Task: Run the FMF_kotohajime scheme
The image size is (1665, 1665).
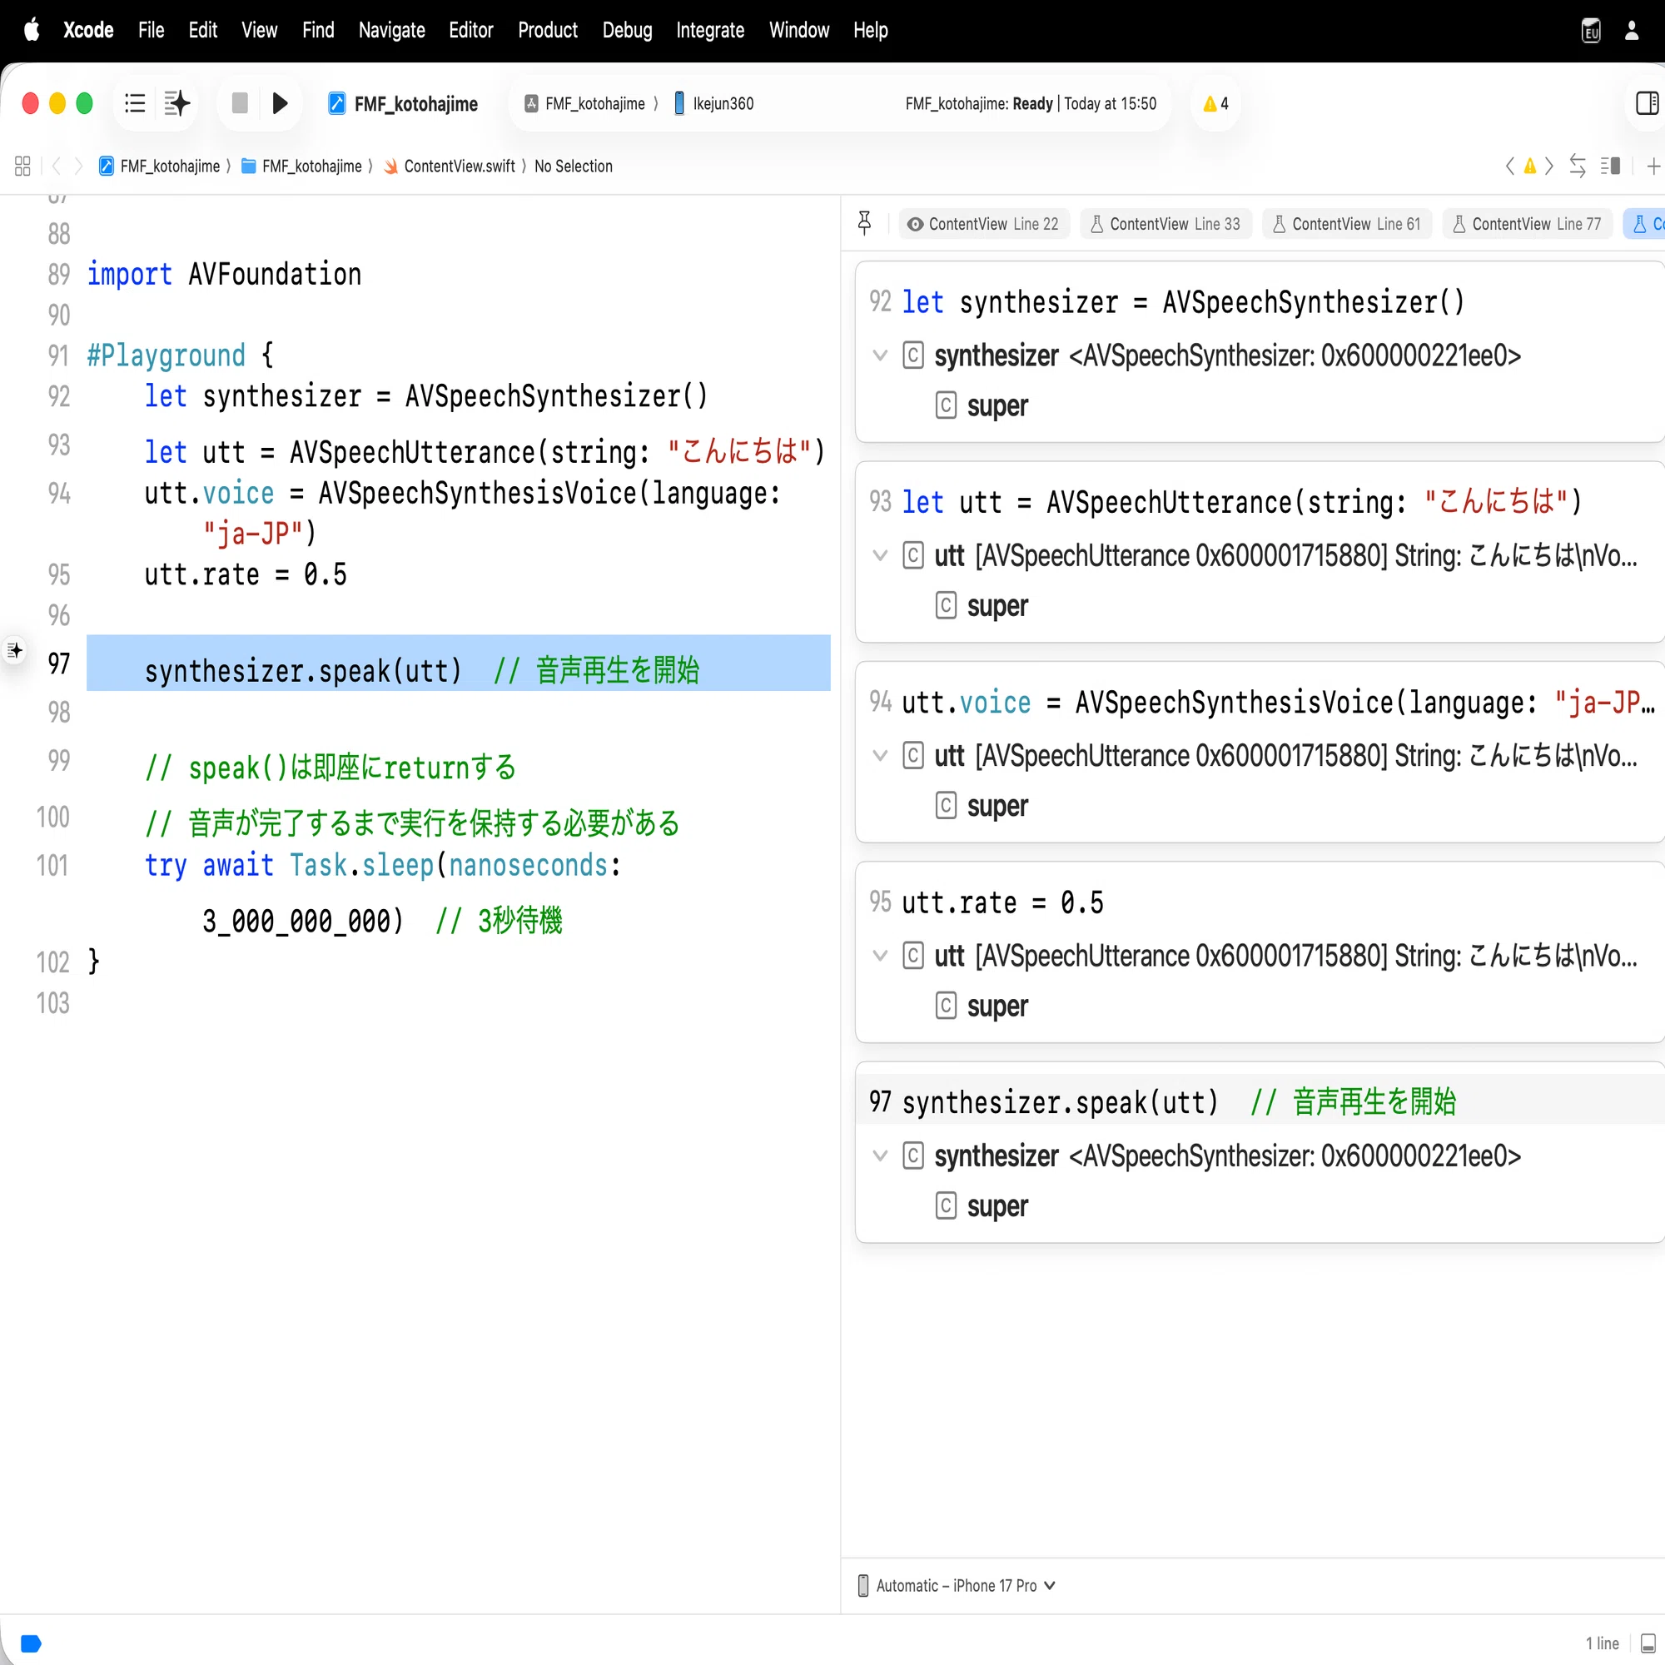Action: point(280,103)
